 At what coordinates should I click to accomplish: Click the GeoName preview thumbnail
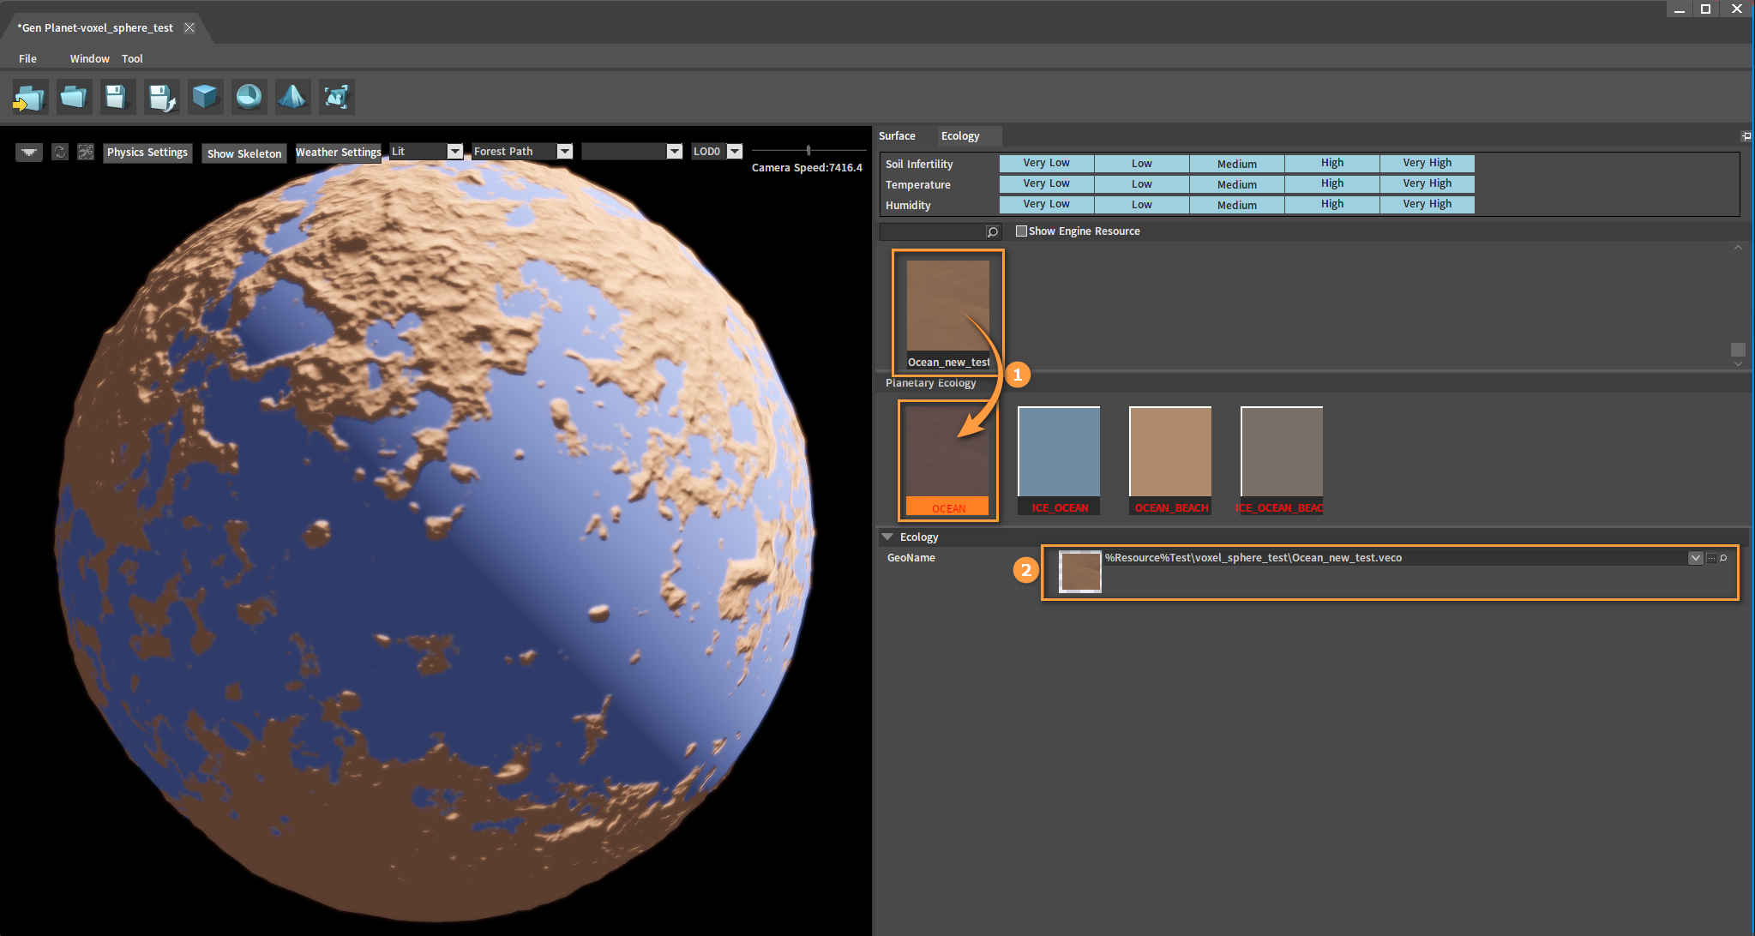[1080, 572]
